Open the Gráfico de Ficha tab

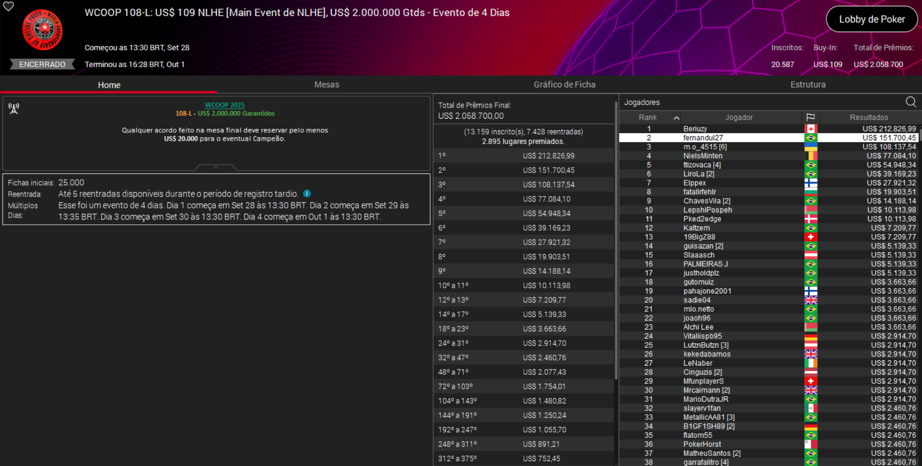pyautogui.click(x=564, y=85)
